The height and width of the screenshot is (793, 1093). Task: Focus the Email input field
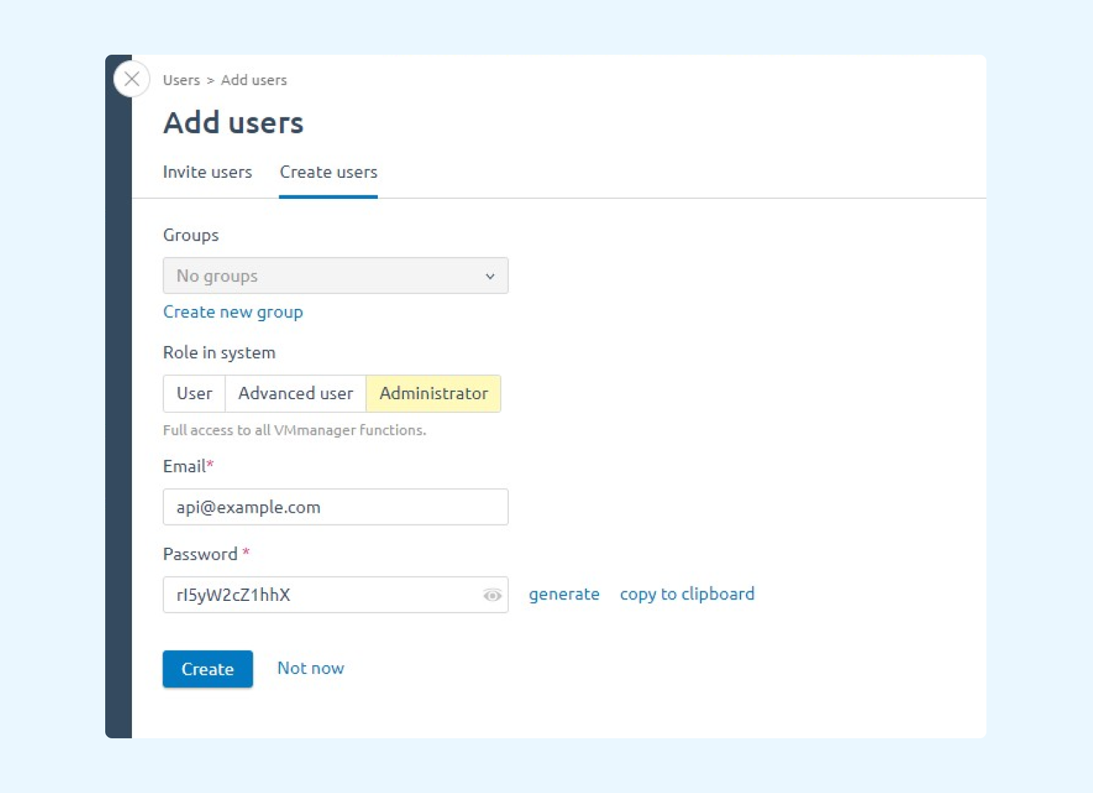click(x=335, y=507)
